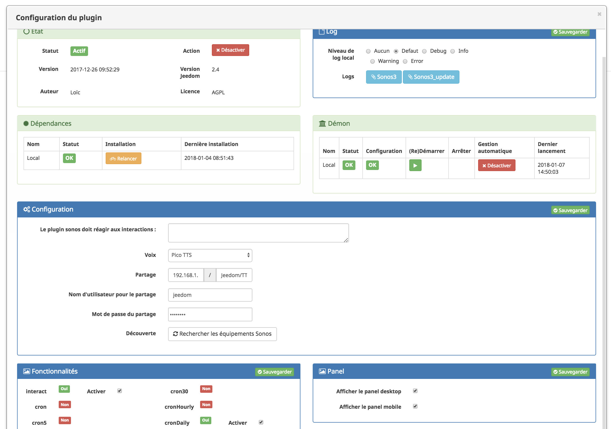
Task: Toggle Afficher le panel mobile checkbox
Action: point(415,406)
